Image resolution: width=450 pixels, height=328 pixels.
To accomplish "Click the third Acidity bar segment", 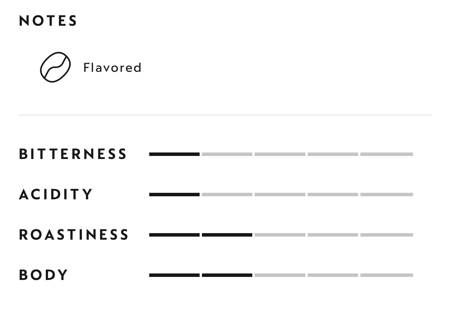I will point(280,194).
